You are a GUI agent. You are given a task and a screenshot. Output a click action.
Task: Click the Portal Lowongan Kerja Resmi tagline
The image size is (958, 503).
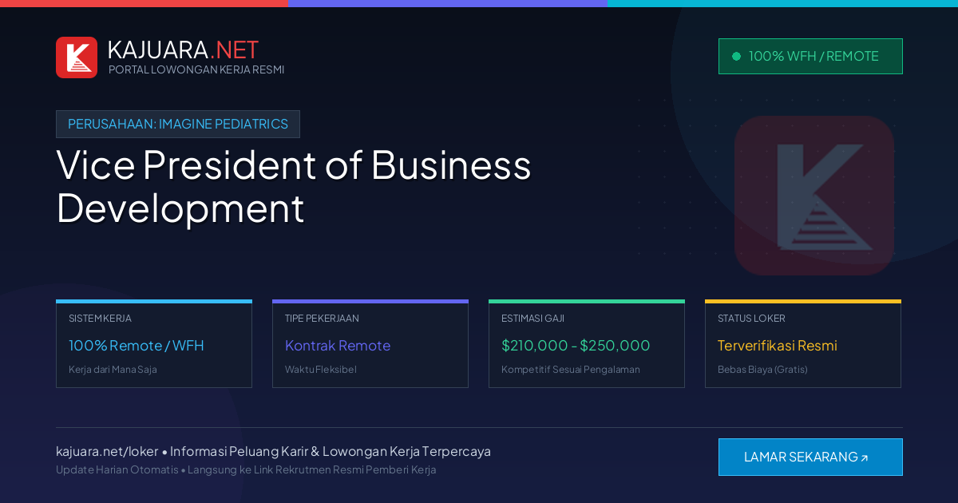pyautogui.click(x=196, y=69)
